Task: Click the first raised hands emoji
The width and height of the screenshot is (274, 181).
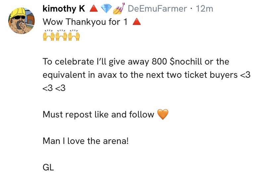Action: click(x=49, y=35)
